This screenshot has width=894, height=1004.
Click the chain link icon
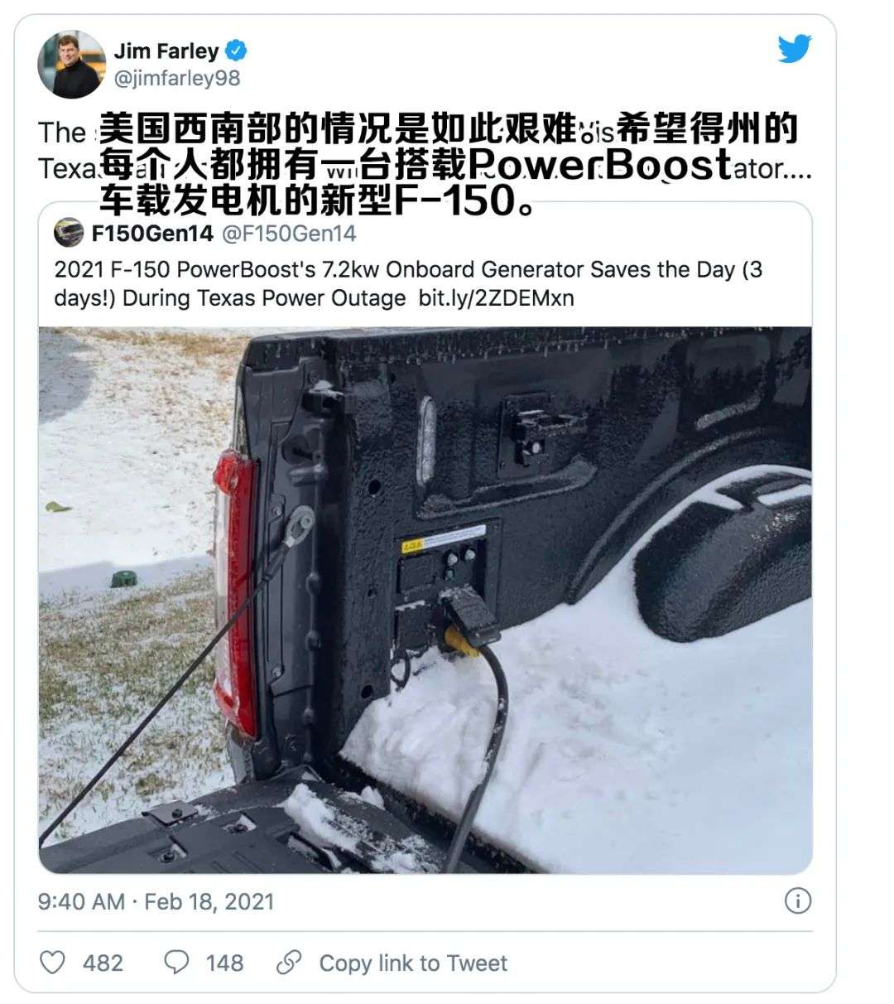point(289,962)
